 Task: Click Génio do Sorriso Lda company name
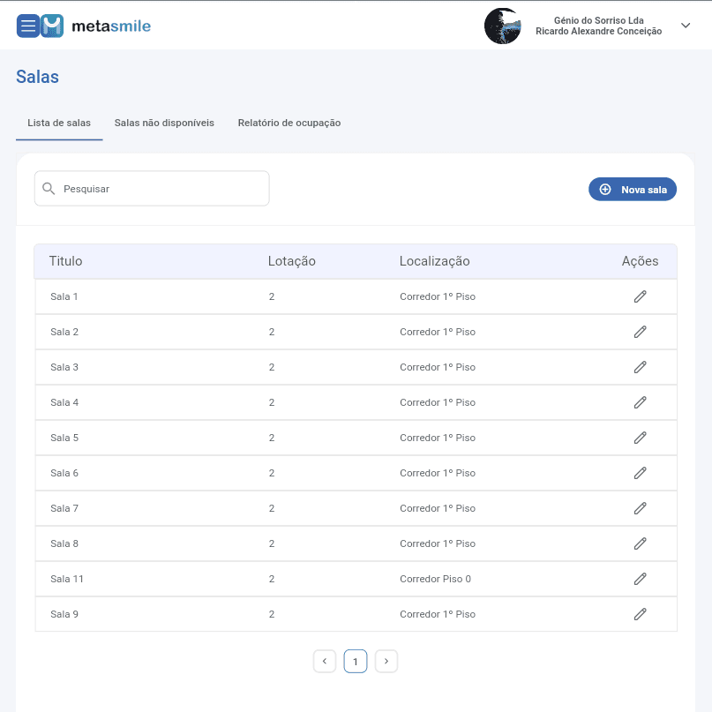tap(598, 20)
